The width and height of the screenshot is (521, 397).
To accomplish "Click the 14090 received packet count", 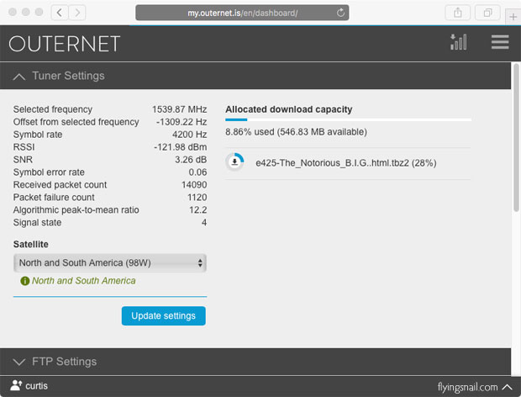I will click(194, 185).
